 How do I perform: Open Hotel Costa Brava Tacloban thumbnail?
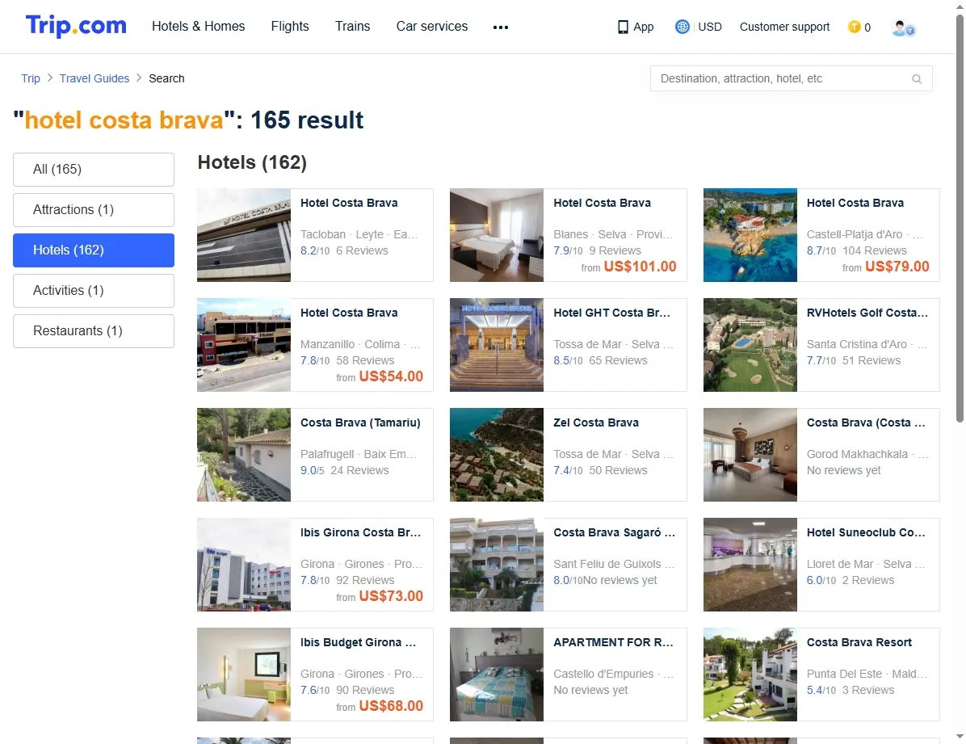244,235
